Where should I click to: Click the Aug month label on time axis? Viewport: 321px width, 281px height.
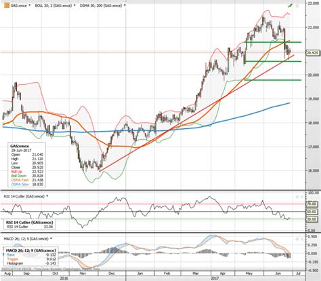pos(7,274)
